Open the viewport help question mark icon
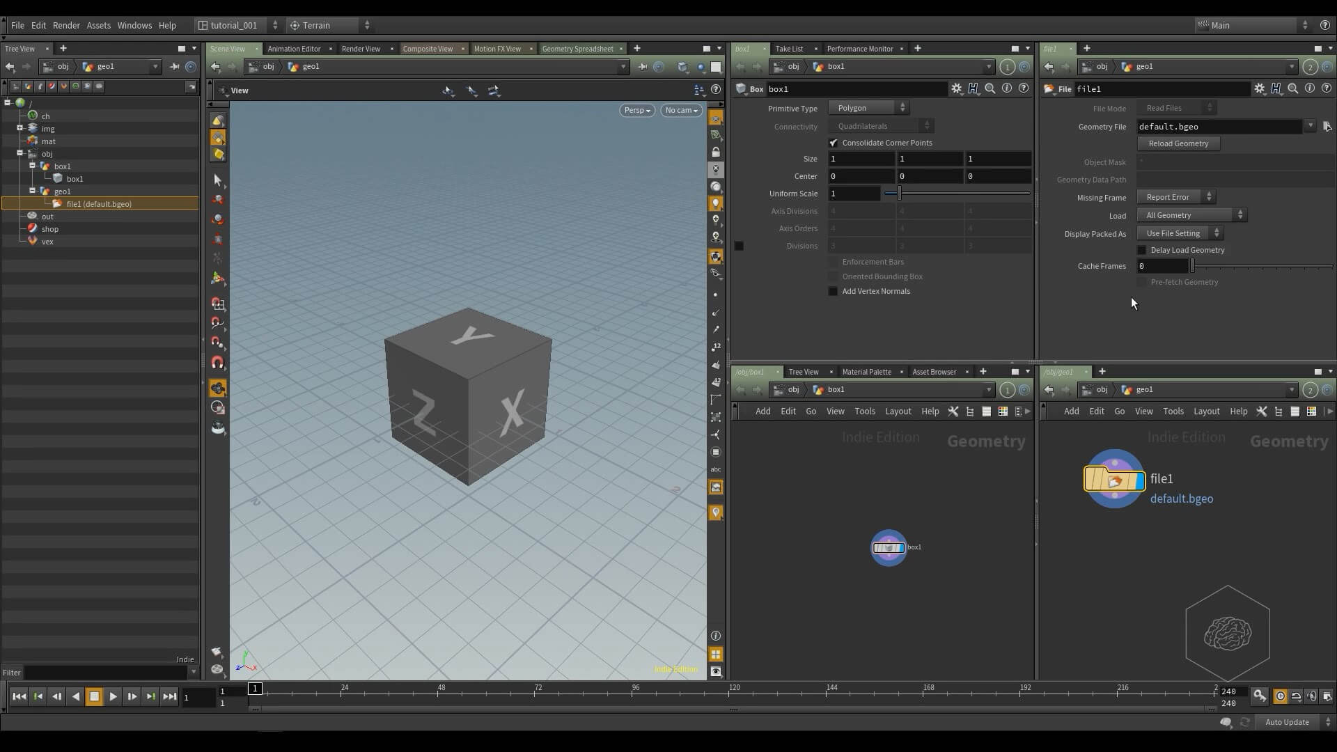The width and height of the screenshot is (1337, 752). tap(716, 90)
